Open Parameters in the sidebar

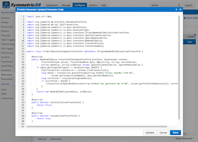tap(7, 79)
